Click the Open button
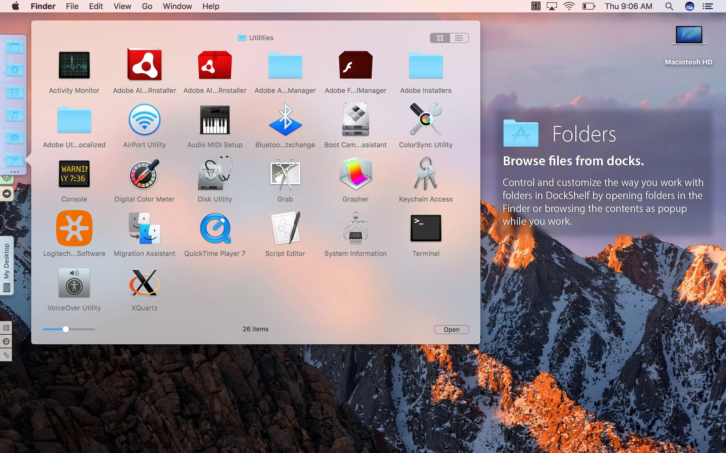 tap(451, 329)
